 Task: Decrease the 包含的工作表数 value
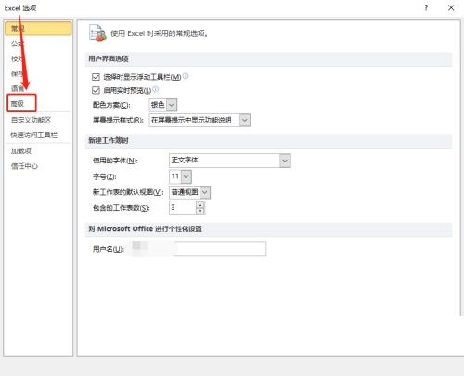tap(200, 211)
